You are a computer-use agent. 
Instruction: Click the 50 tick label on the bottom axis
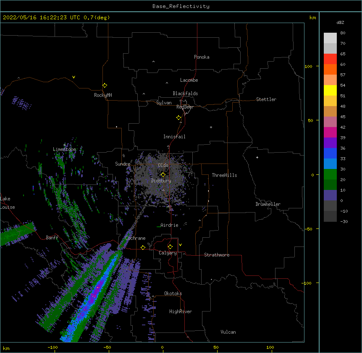(x=216, y=348)
